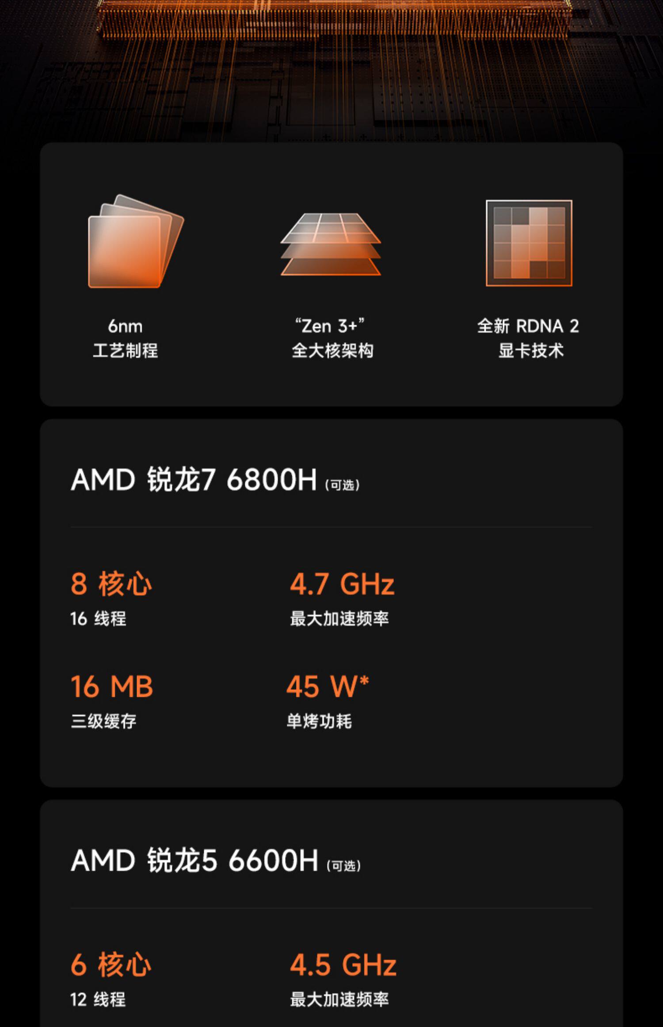Select the 全新 RDNA 2 显卡技术 label
The width and height of the screenshot is (663, 1027).
coord(529,338)
